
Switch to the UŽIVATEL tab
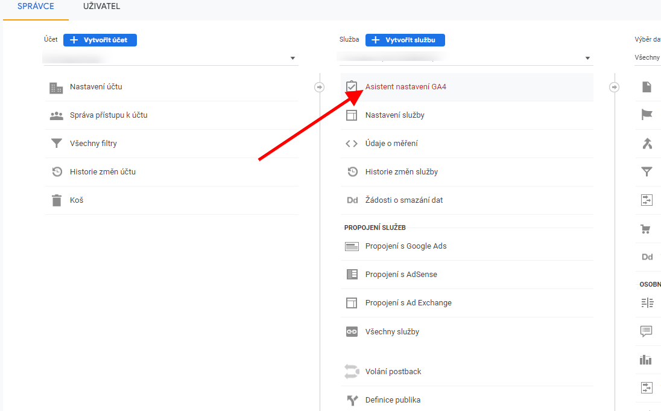[101, 7]
